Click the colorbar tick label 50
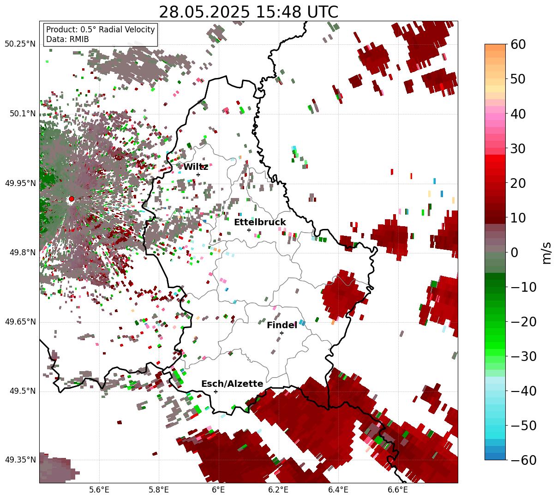 [x=519, y=79]
